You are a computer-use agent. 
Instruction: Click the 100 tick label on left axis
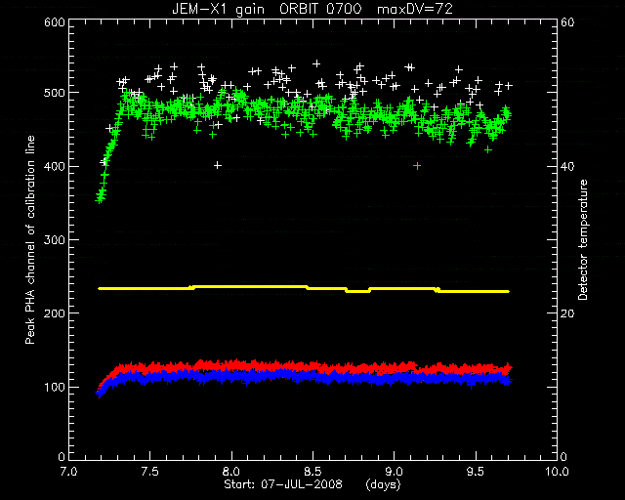tap(55, 387)
